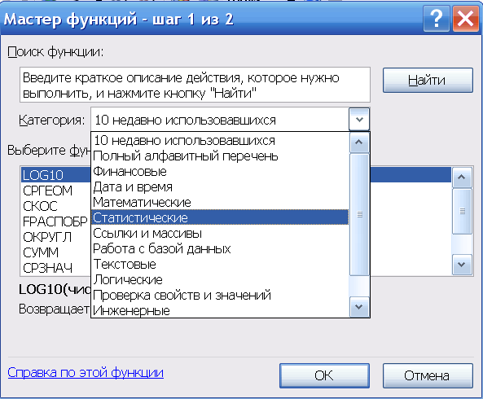Pick 'Работа с базой данных' category

click(x=220, y=248)
